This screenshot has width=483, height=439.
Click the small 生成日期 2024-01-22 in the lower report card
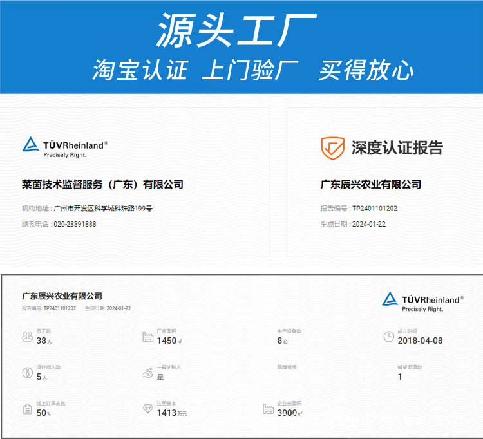pyautogui.click(x=108, y=308)
